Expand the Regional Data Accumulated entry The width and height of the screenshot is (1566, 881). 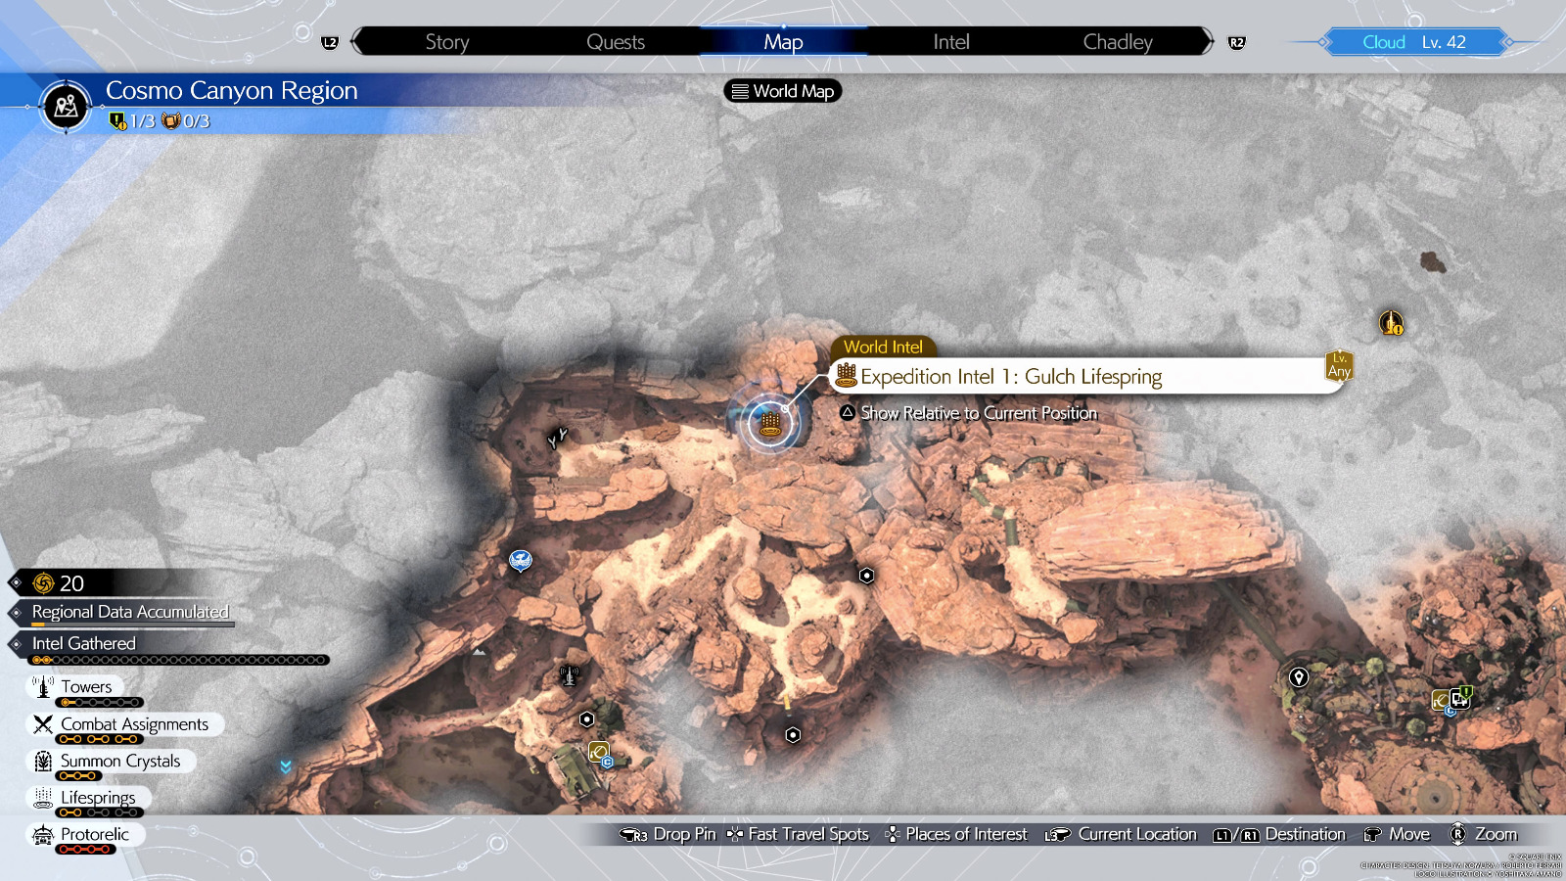(x=130, y=612)
